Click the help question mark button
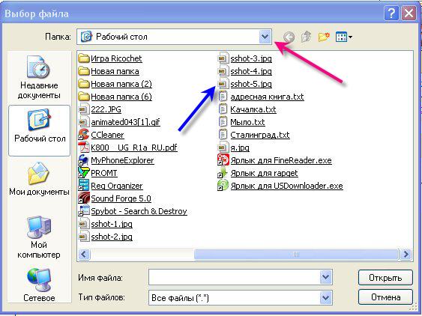Image resolution: width=422 pixels, height=316 pixels. pyautogui.click(x=391, y=13)
